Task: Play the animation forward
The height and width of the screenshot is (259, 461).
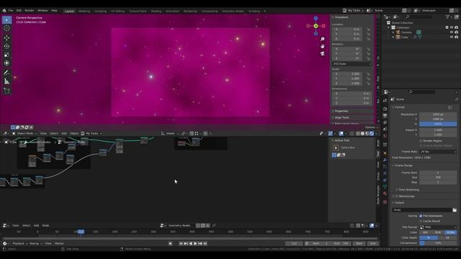Action: [195, 243]
